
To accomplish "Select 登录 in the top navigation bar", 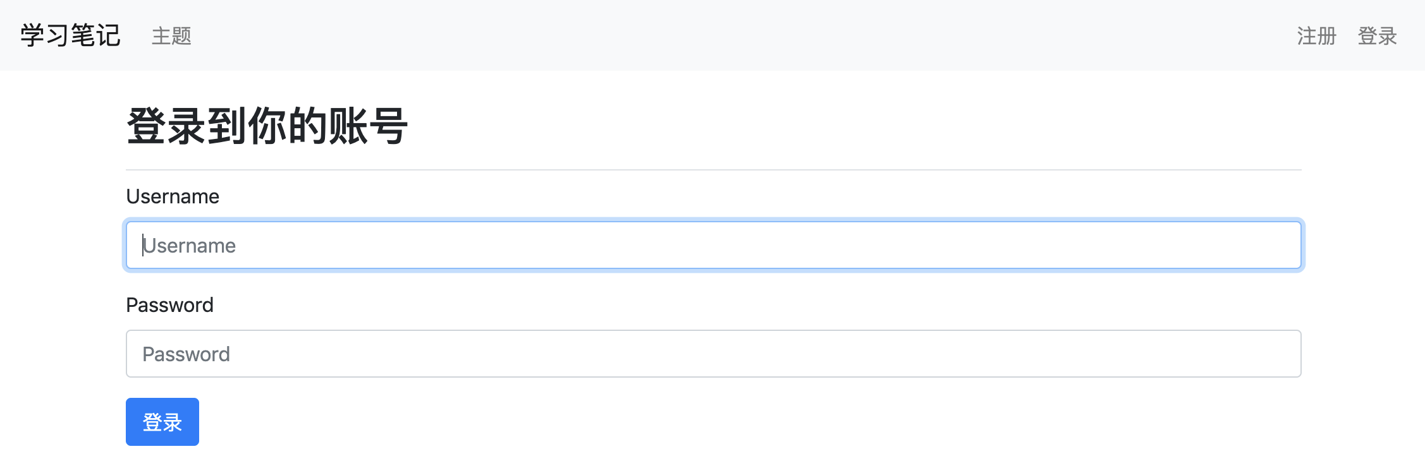I will [x=1377, y=36].
